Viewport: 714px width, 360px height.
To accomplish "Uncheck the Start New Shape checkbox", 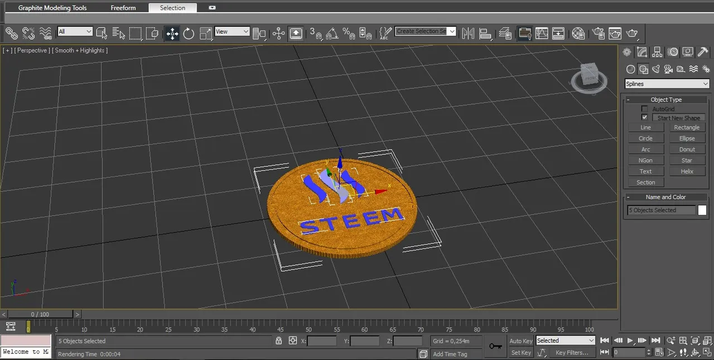I will click(x=645, y=117).
